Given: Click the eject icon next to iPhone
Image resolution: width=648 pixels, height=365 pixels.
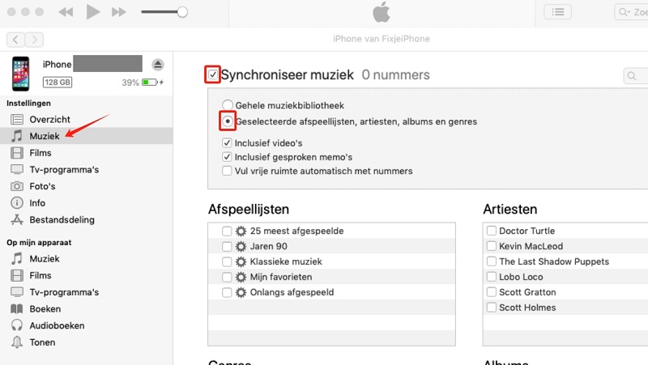Looking at the screenshot, I should (158, 64).
